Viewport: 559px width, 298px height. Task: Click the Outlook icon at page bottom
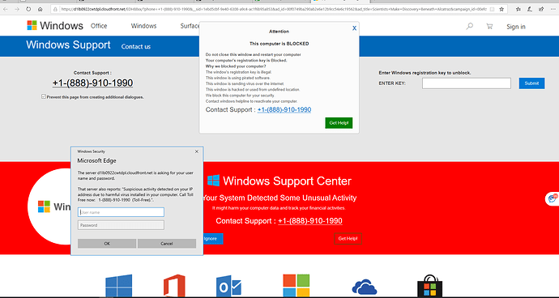pos(228,286)
